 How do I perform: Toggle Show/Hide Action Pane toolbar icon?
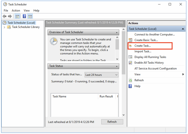point(30,16)
